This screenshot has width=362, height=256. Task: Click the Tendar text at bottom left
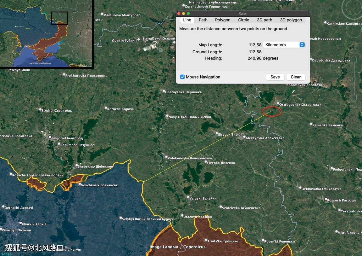[x=5, y=254]
